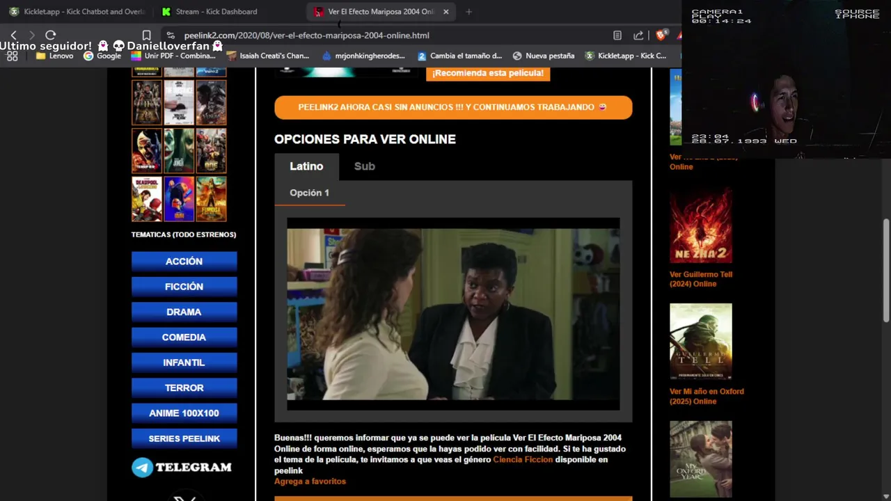The image size is (891, 501).
Task: Select the Latino language tab
Action: coord(306,166)
